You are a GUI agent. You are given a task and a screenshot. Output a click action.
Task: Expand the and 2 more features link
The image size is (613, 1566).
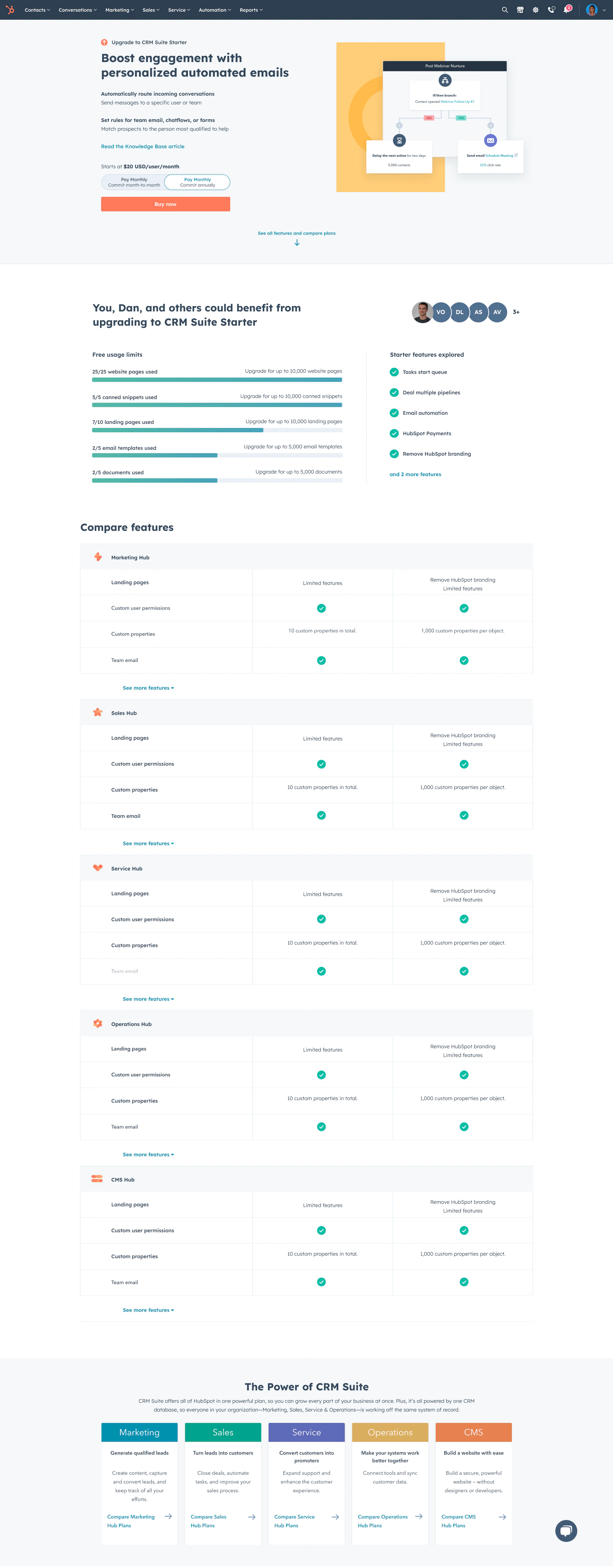point(416,474)
